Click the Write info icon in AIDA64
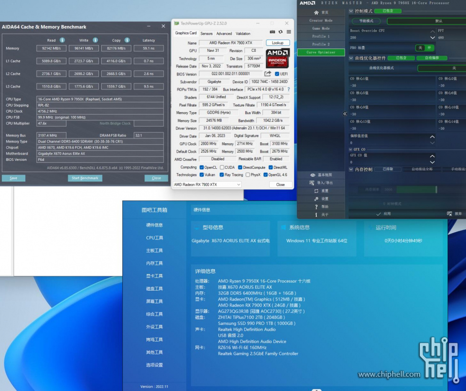Screen dimensions: 466x391 coord(95,40)
